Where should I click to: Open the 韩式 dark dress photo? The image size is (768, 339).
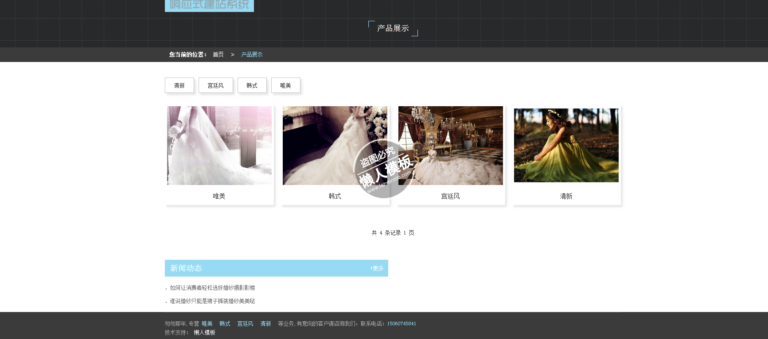tap(335, 146)
